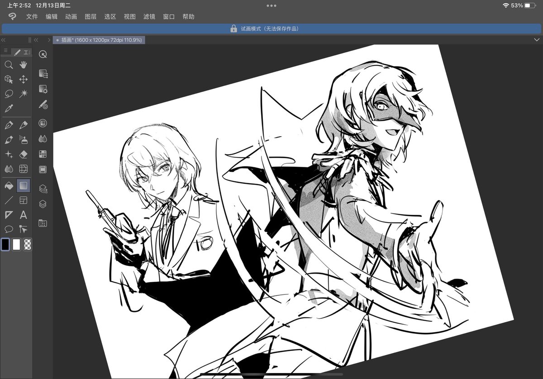The height and width of the screenshot is (379, 543).
Task: Select the Balloon speech bubble tool
Action: pos(9,229)
